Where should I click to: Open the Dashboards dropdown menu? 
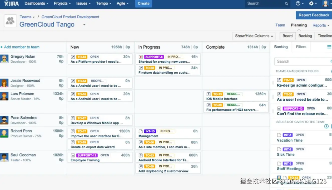pos(36,4)
